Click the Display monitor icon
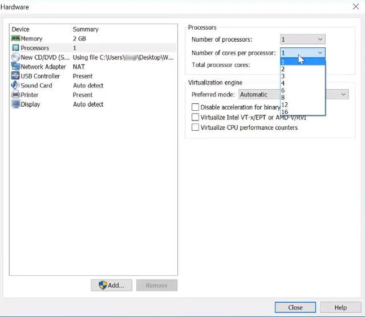365x317 pixels. 15,104
